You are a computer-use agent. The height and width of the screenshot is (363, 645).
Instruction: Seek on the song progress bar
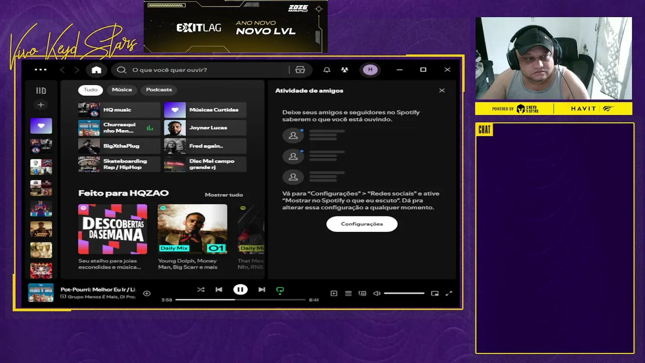pyautogui.click(x=240, y=299)
